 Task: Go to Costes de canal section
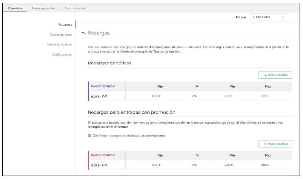pyautogui.click(x=61, y=35)
